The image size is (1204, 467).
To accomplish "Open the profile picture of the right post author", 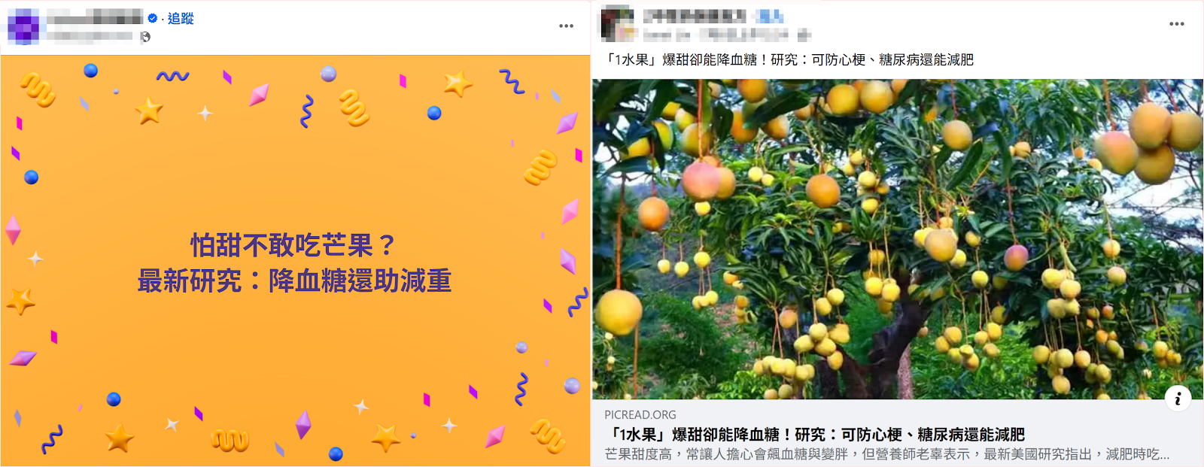I will click(x=616, y=23).
